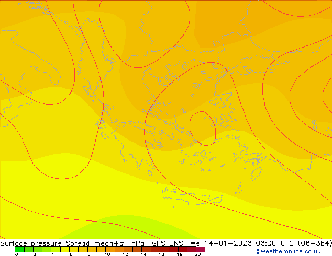Click the 10–11 hPa orange legend swatch
332x256 pixels.
(110, 249)
